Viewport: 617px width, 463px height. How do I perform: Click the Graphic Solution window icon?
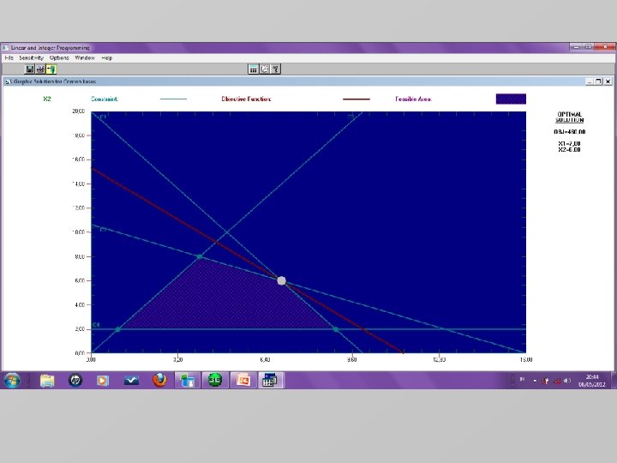point(7,81)
